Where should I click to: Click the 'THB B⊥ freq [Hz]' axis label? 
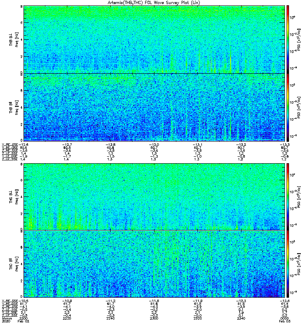(14, 39)
